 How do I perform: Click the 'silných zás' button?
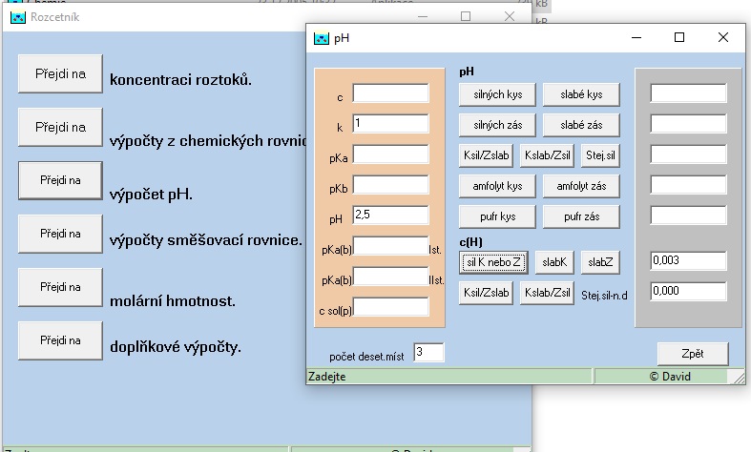click(x=497, y=125)
